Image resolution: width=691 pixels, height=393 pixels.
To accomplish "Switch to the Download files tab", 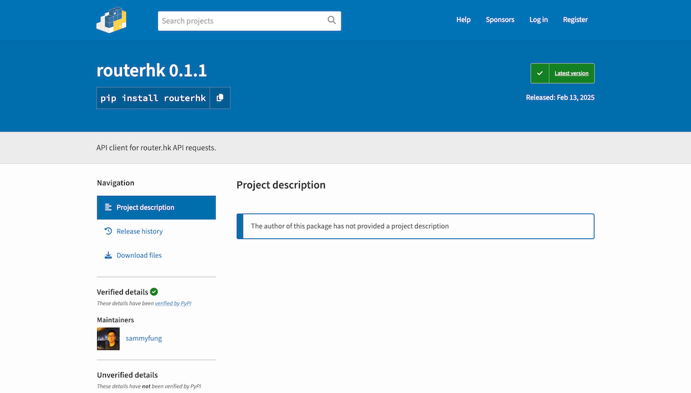I will click(x=139, y=255).
